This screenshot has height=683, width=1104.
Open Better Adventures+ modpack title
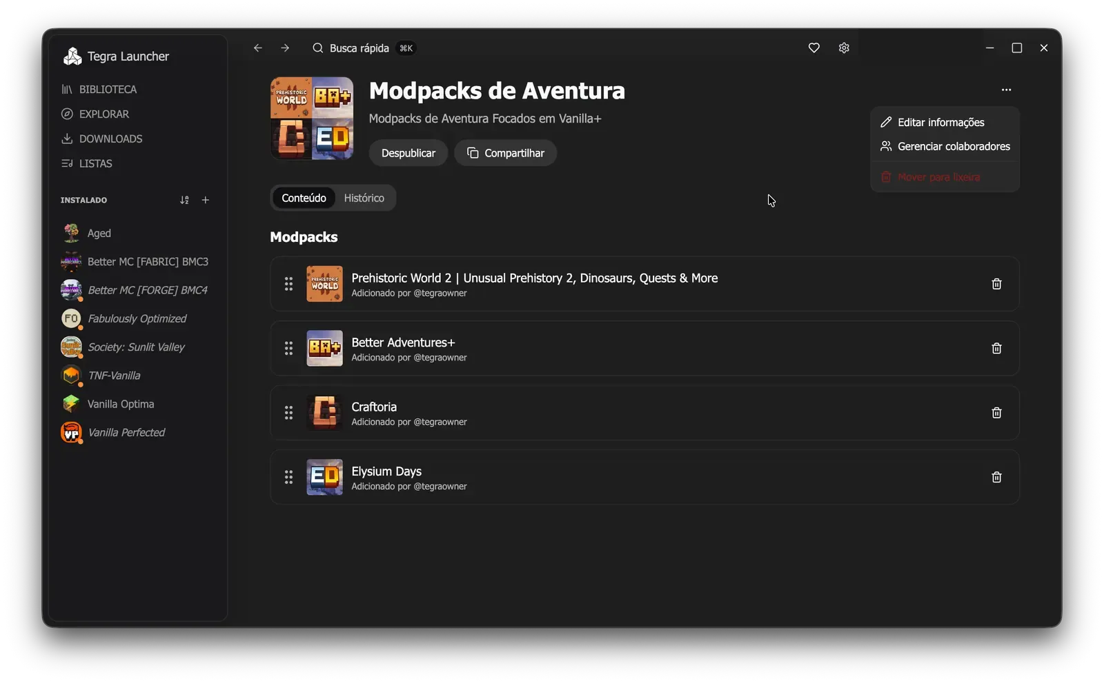coord(403,343)
